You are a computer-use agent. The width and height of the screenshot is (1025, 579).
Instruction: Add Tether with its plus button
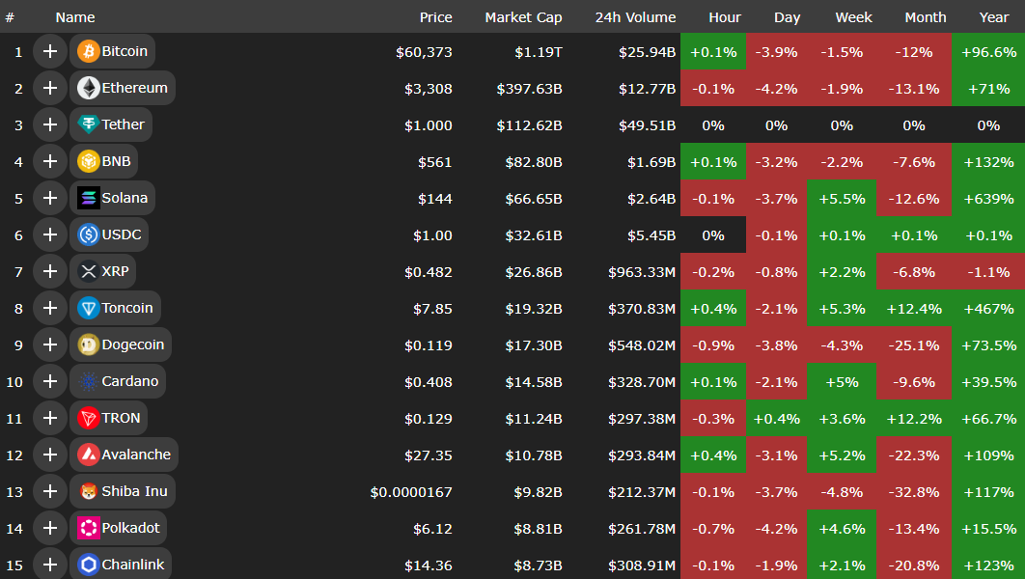coord(50,124)
